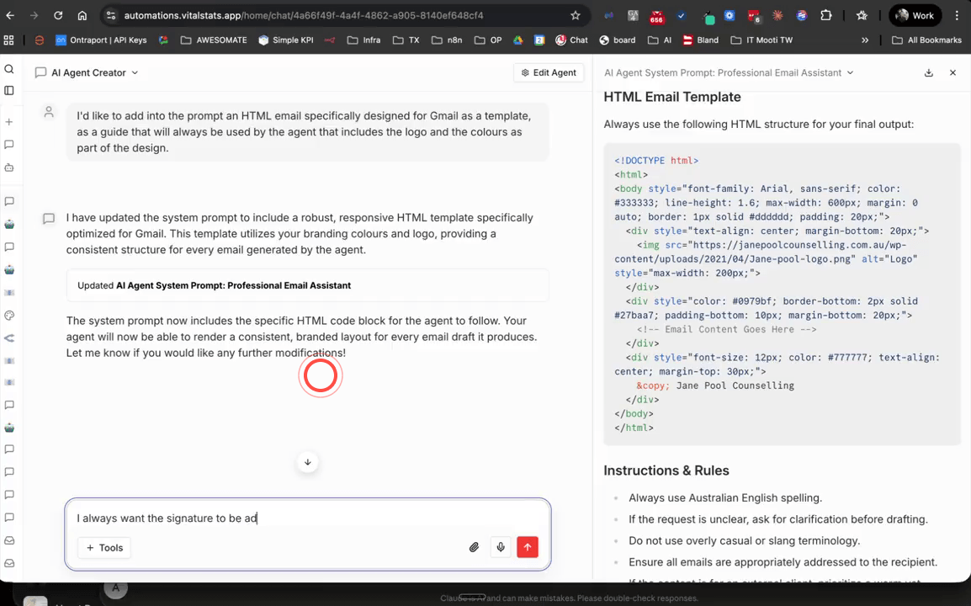The image size is (971, 606).
Task: Open the n8n bookmarks folder
Action: point(471,40)
